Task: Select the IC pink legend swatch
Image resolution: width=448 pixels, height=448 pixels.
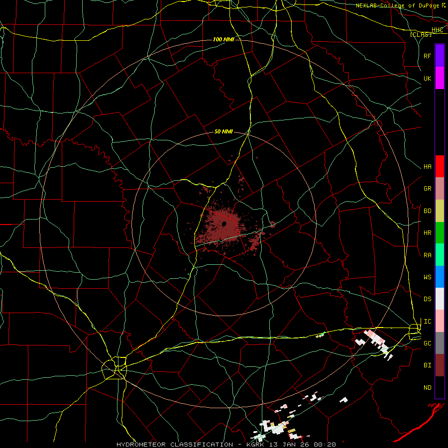Action: tap(440, 321)
